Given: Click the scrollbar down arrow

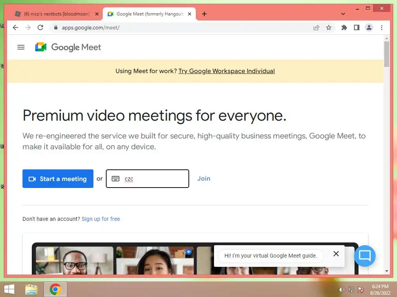Looking at the screenshot, I should 387,271.
